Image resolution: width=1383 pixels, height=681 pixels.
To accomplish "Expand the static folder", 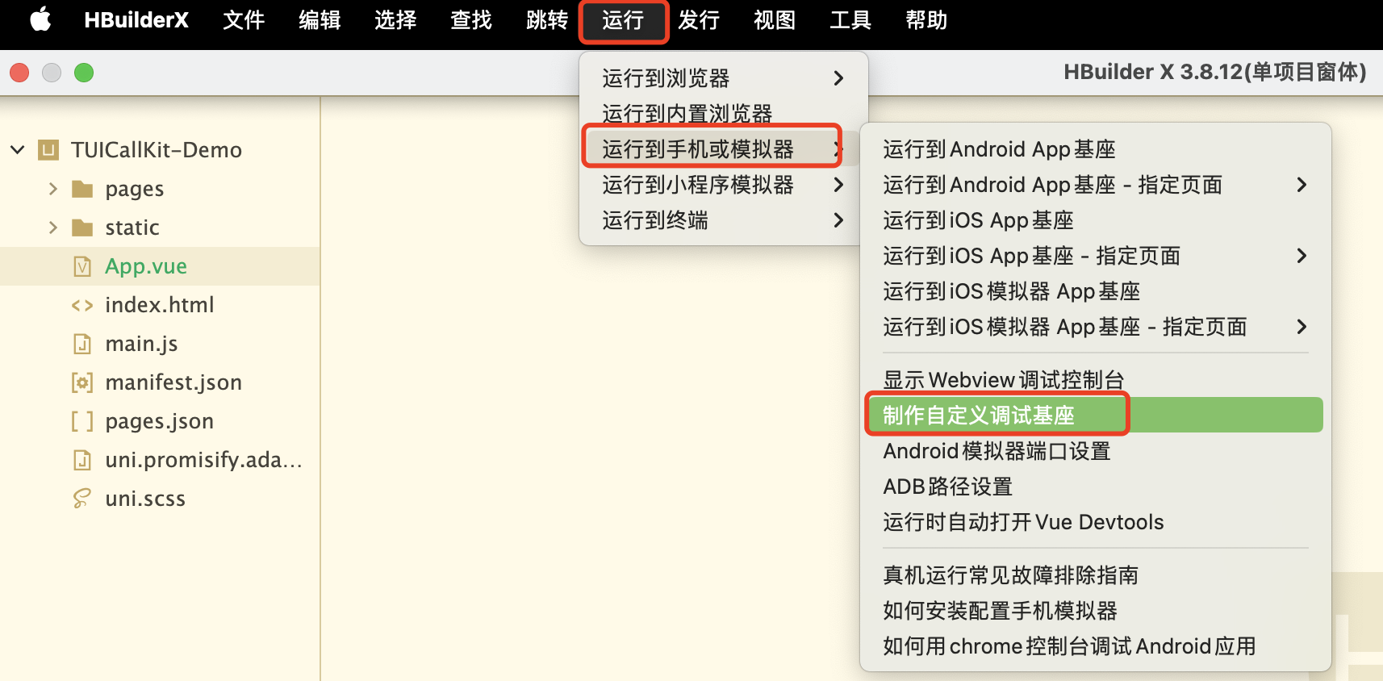I will click(53, 228).
